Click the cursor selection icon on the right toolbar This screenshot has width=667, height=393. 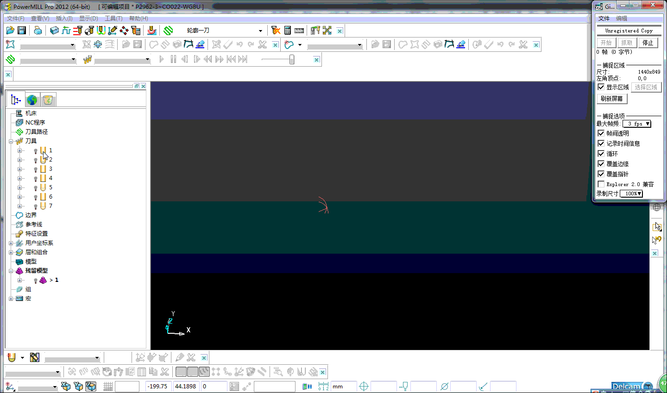[x=657, y=226]
